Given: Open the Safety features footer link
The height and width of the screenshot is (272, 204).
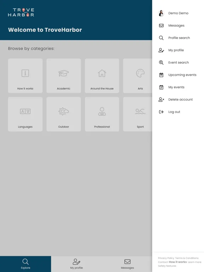Looking at the screenshot, I should pos(167,266).
